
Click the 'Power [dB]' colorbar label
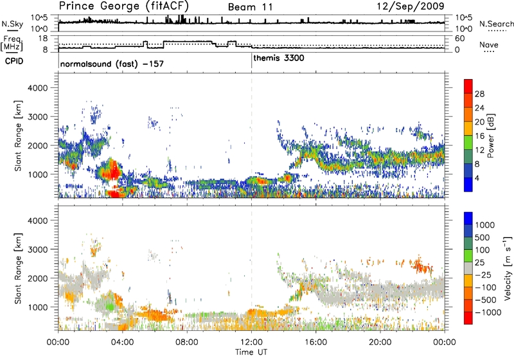[x=490, y=136]
